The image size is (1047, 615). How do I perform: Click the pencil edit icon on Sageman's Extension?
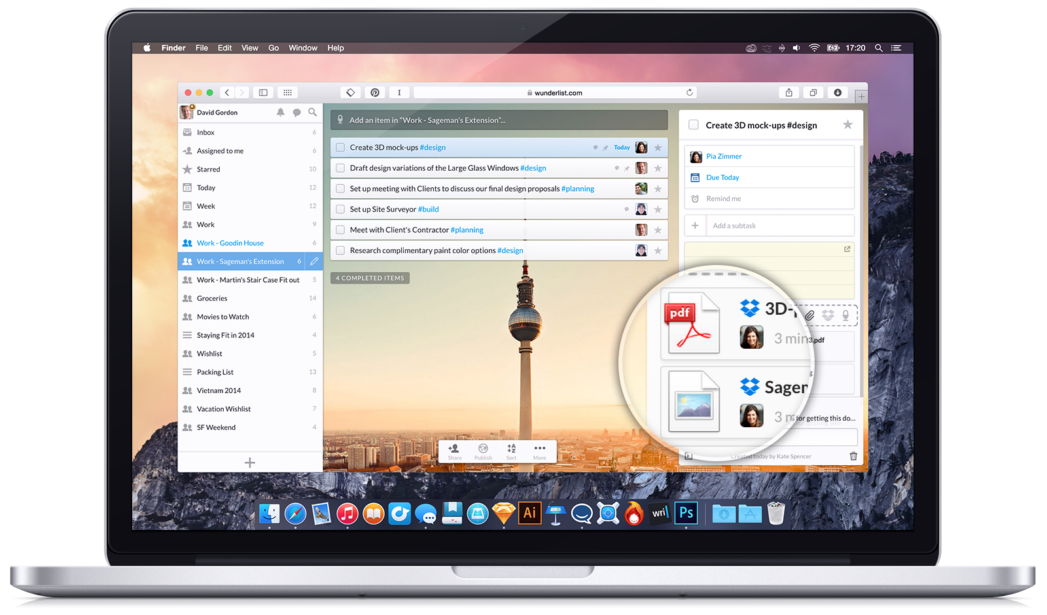[x=314, y=261]
